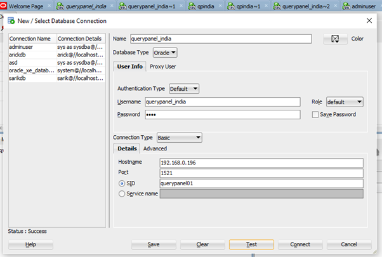
Task: Click the Username input field
Action: pos(223,102)
